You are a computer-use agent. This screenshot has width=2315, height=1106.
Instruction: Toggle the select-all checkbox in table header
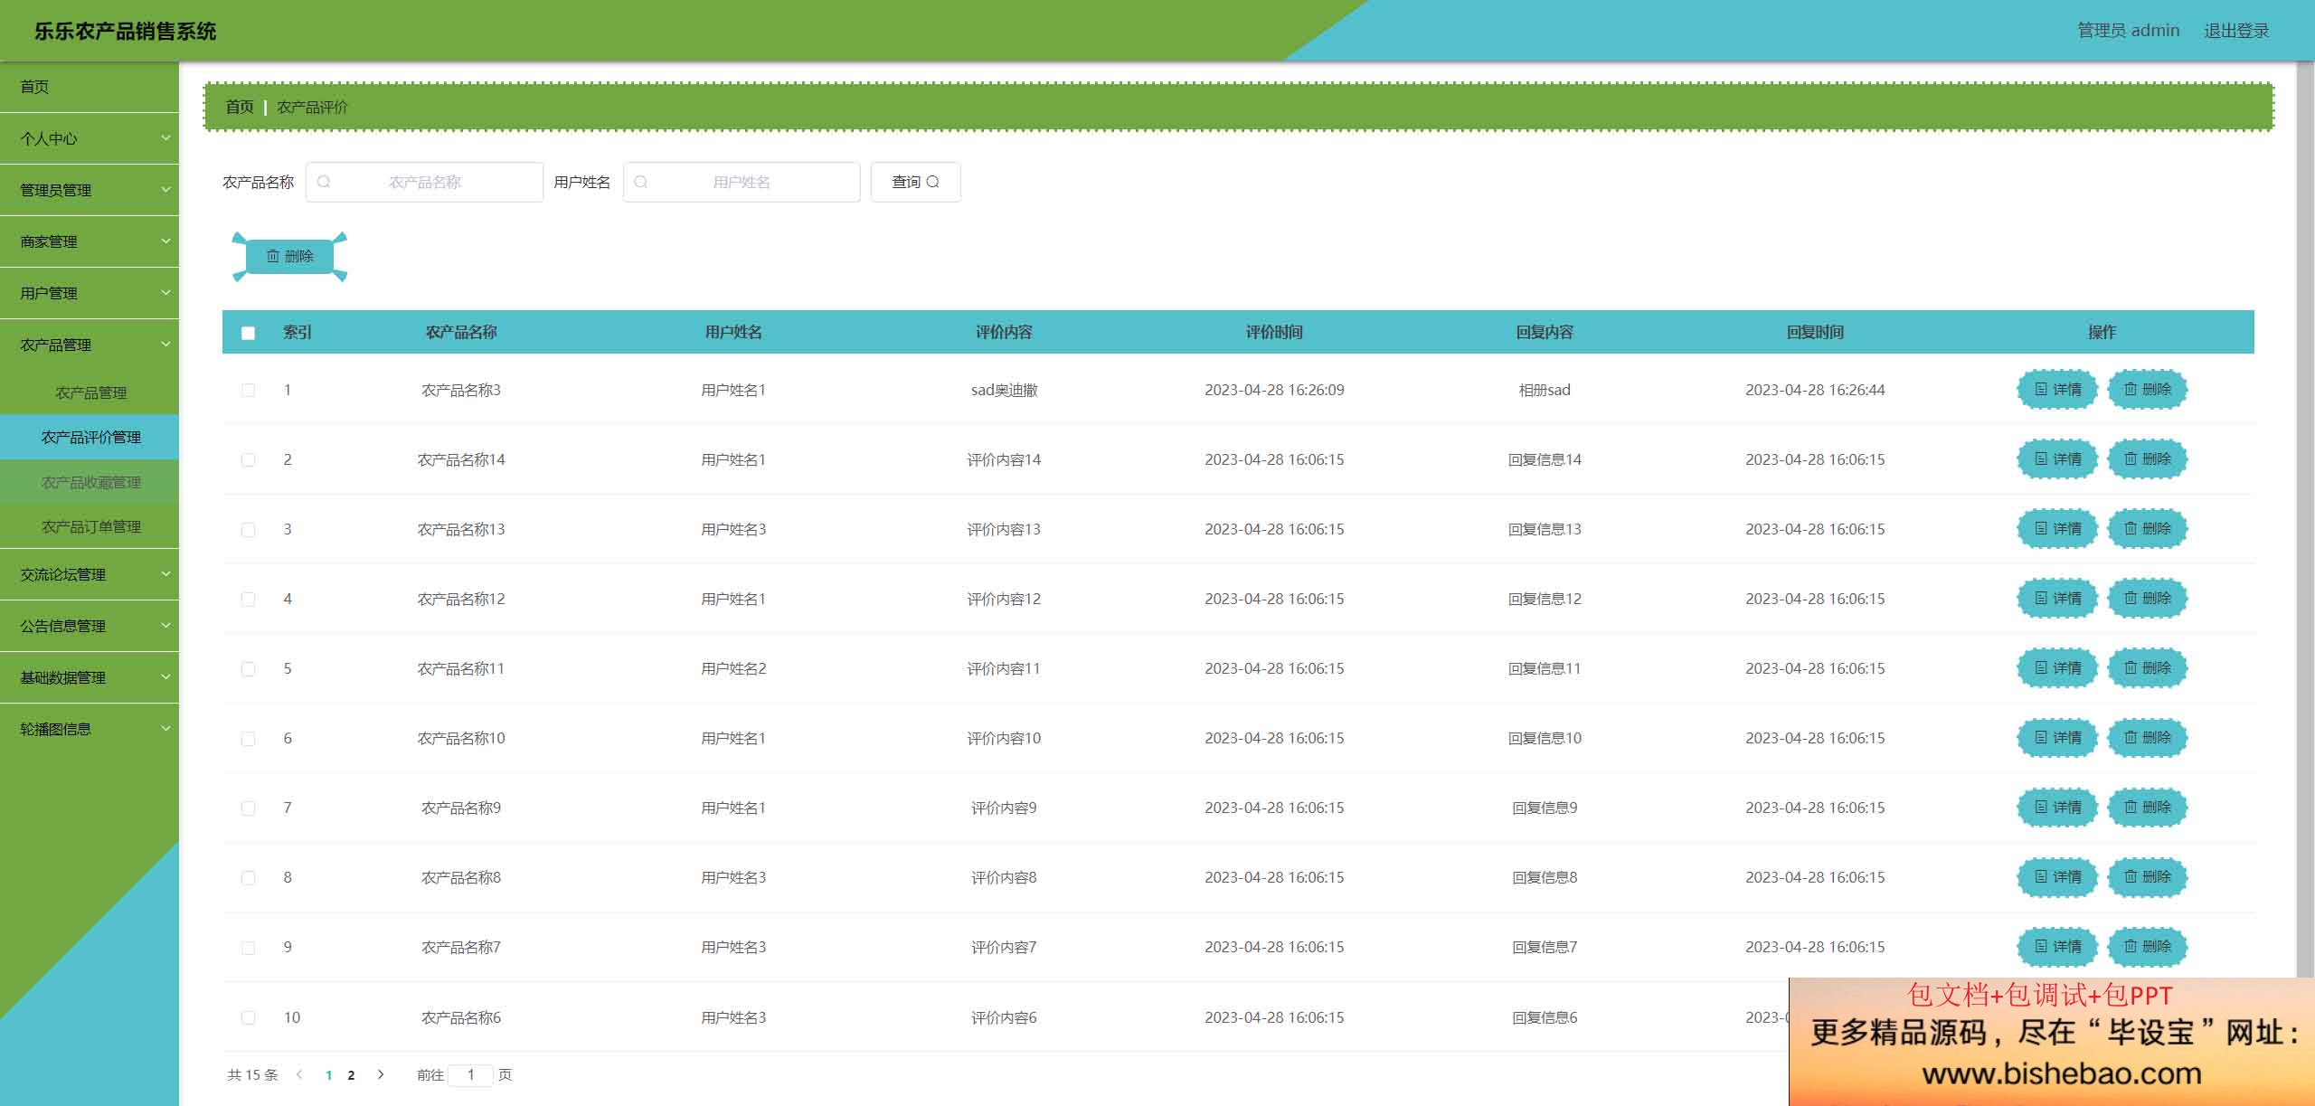click(248, 333)
